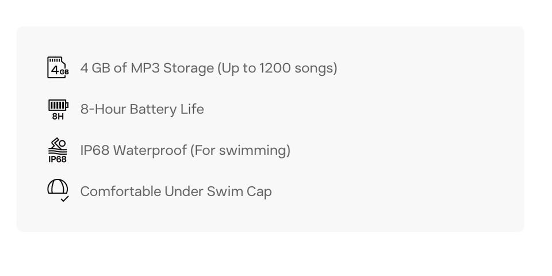Viewport: 552px width, 276px height.
Task: Click the IP68 swimmer icon
Action: 57,150
